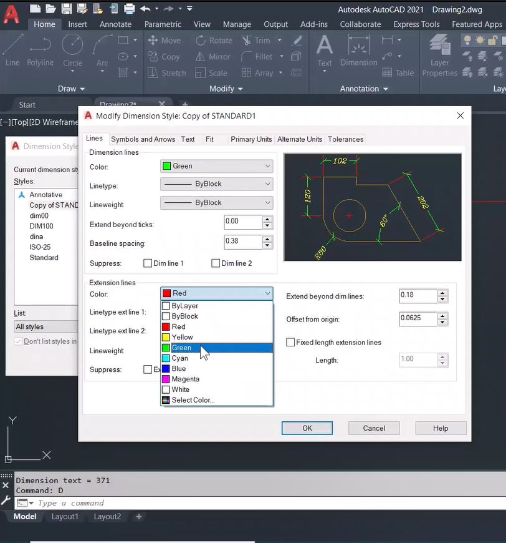Image resolution: width=506 pixels, height=543 pixels.
Task: Activate the Copy tool in Modify
Action: pyautogui.click(x=164, y=57)
